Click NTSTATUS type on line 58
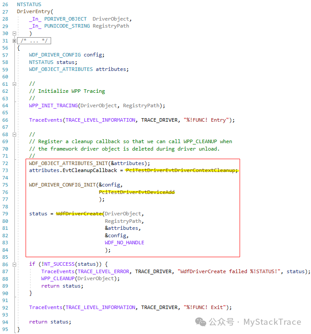The image size is (311, 334). click(x=41, y=62)
